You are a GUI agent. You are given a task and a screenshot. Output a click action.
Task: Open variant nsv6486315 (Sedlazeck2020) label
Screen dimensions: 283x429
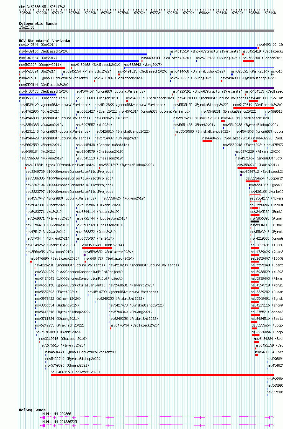pyautogui.click(x=75, y=372)
